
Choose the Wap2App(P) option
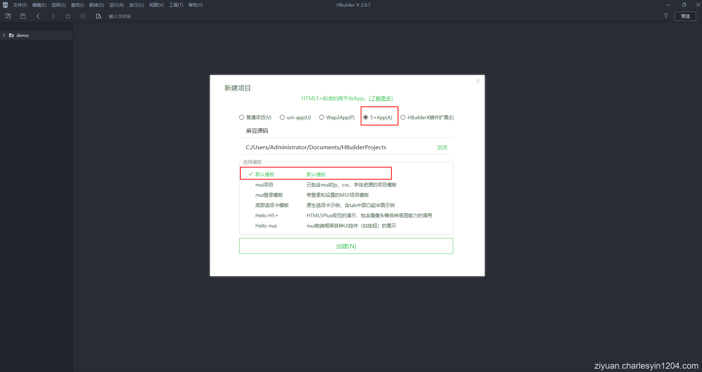(322, 117)
